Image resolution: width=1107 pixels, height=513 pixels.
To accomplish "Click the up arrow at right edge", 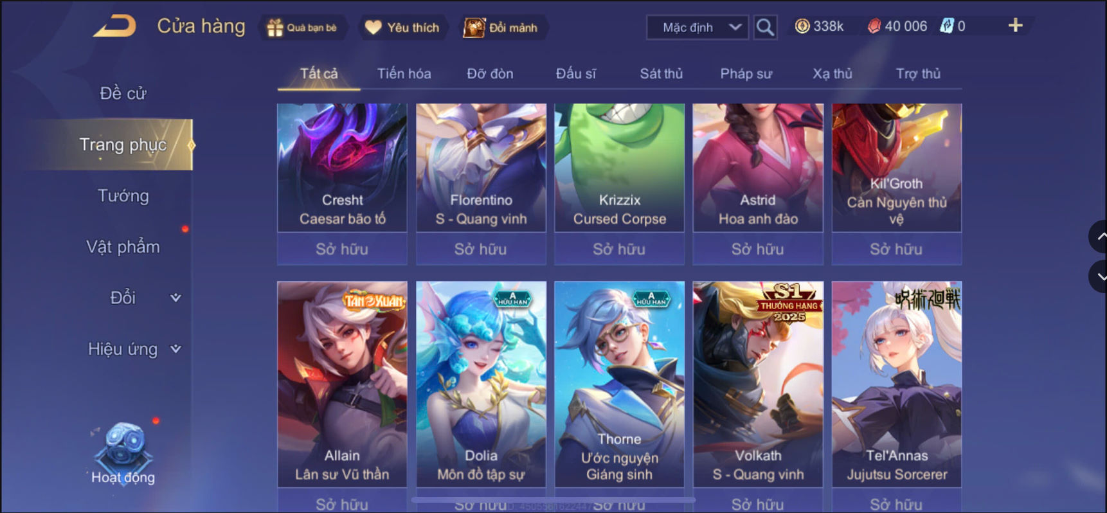I will point(1099,237).
